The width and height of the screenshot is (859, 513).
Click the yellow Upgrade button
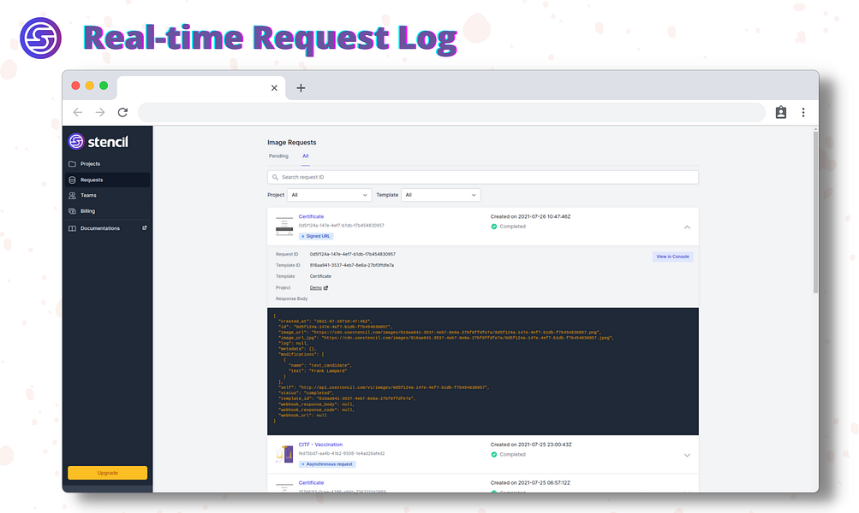107,473
